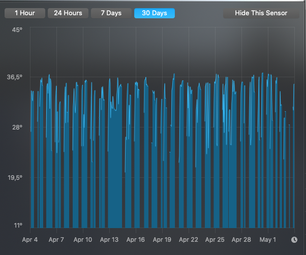This screenshot has width=306, height=255.
Task: Click the 45° temperature axis label
Action: (17, 30)
